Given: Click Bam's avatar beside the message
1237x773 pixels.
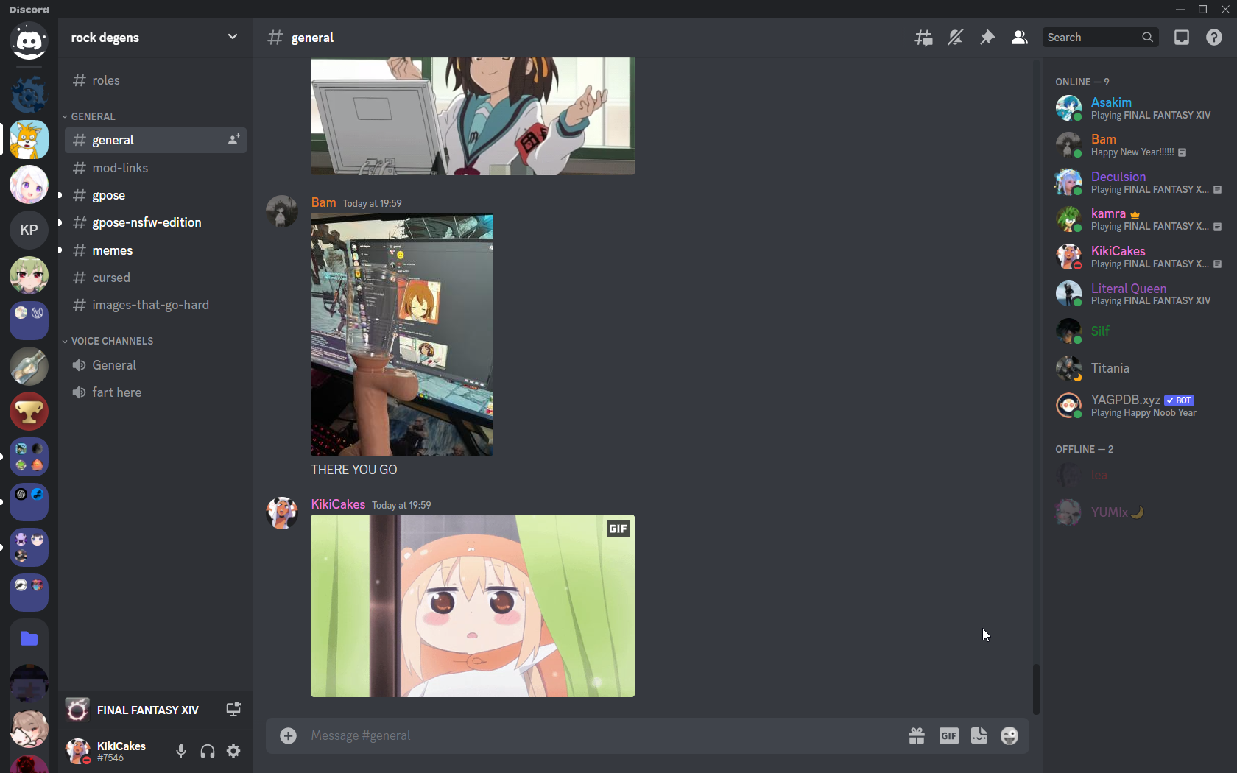Looking at the screenshot, I should (x=281, y=211).
